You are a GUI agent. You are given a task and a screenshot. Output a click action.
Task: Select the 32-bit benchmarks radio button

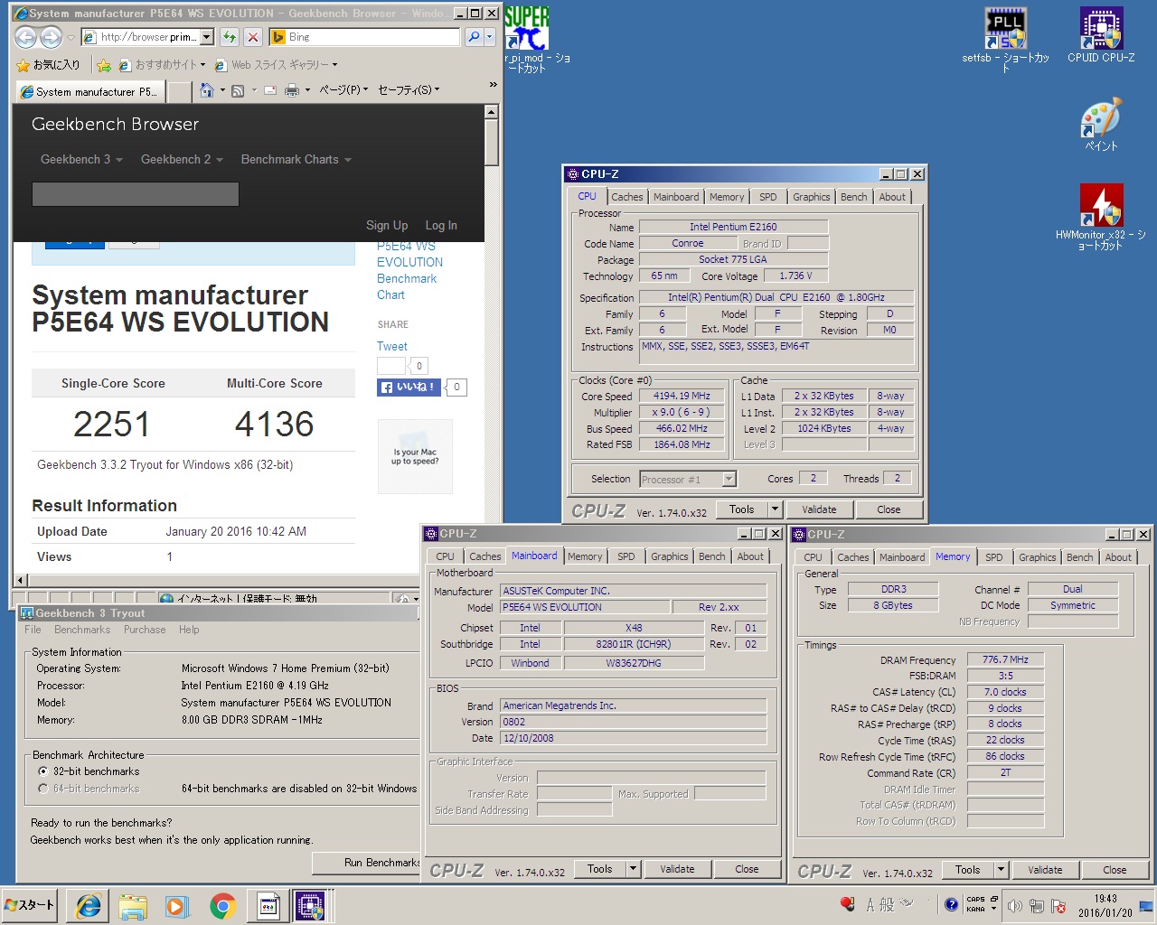(42, 771)
